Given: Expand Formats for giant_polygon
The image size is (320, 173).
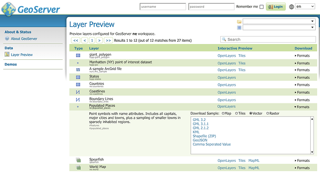Looking at the screenshot, I should (302, 56).
